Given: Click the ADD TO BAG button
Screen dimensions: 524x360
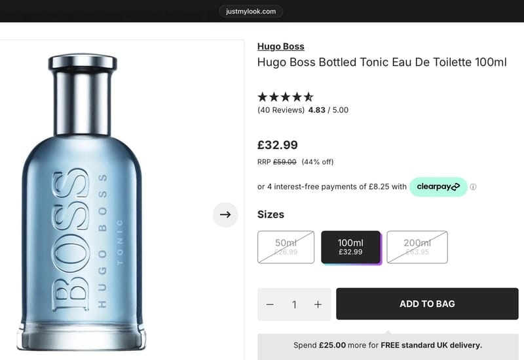Looking at the screenshot, I should pyautogui.click(x=427, y=304).
